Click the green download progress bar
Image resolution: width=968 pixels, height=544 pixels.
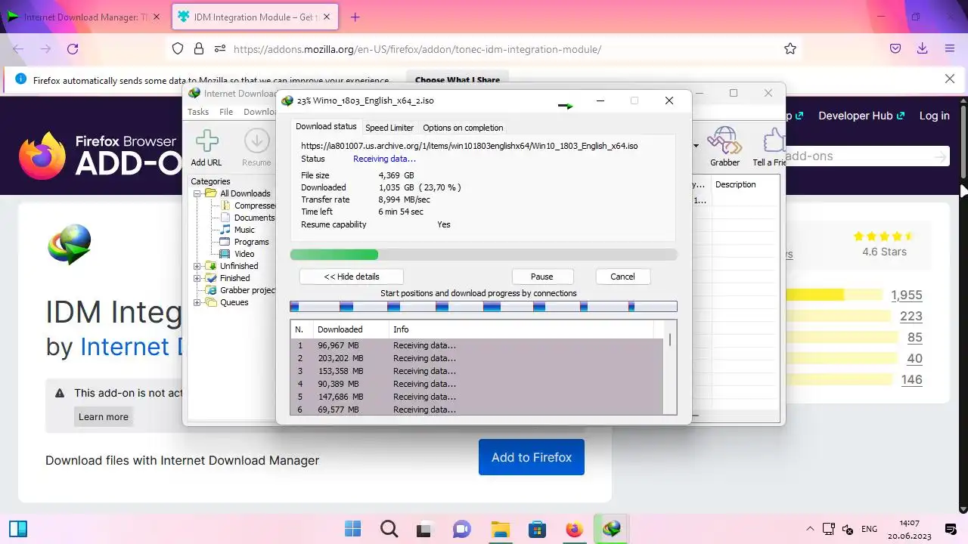tap(484, 255)
